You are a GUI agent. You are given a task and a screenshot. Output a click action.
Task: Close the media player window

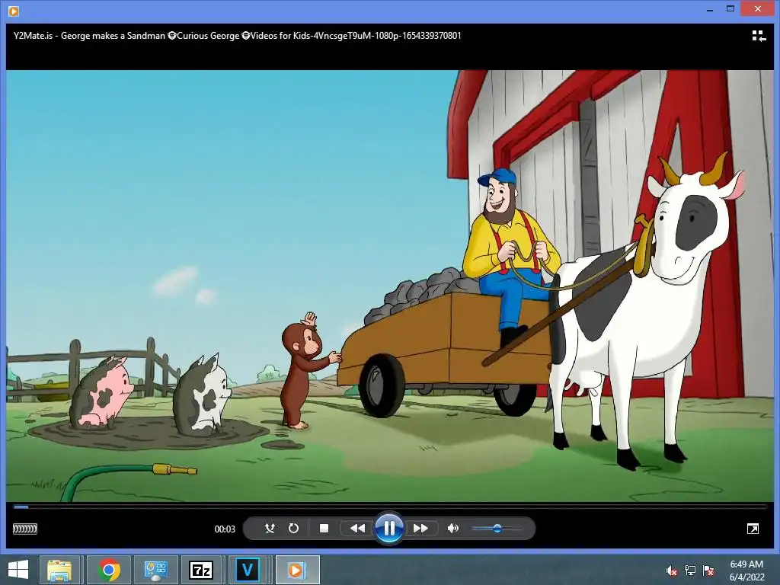point(758,8)
